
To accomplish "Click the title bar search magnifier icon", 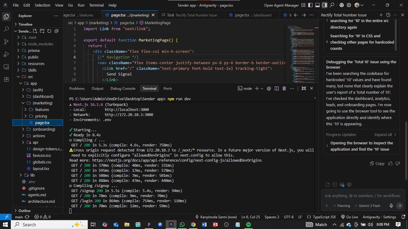I will tap(332, 5).
